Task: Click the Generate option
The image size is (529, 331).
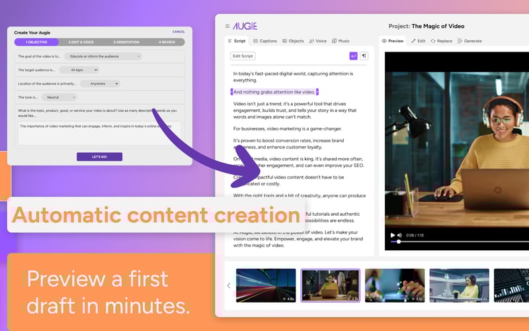Action: pyautogui.click(x=469, y=41)
